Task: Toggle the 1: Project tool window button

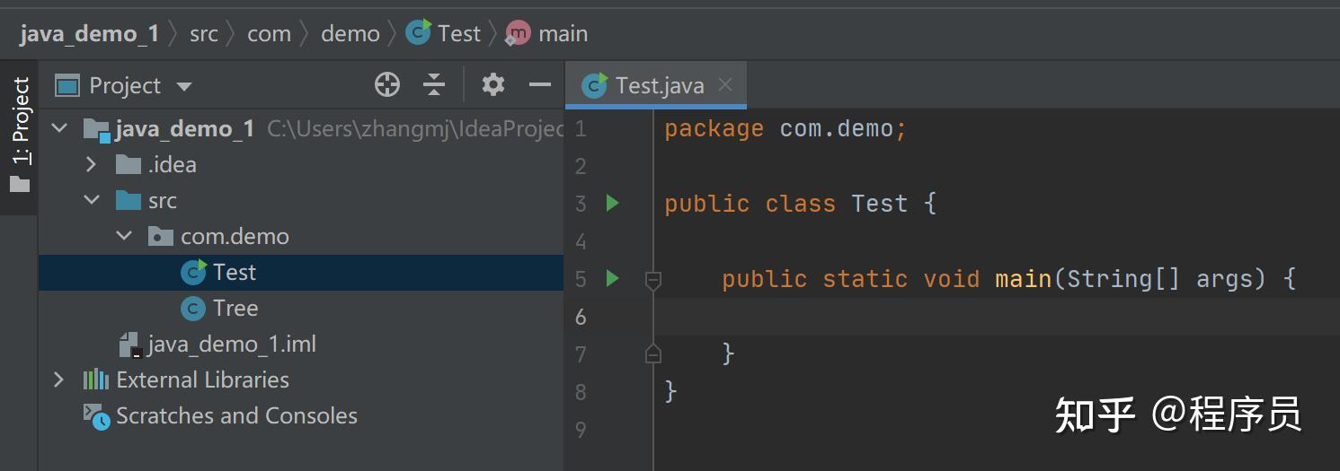Action: (20, 135)
